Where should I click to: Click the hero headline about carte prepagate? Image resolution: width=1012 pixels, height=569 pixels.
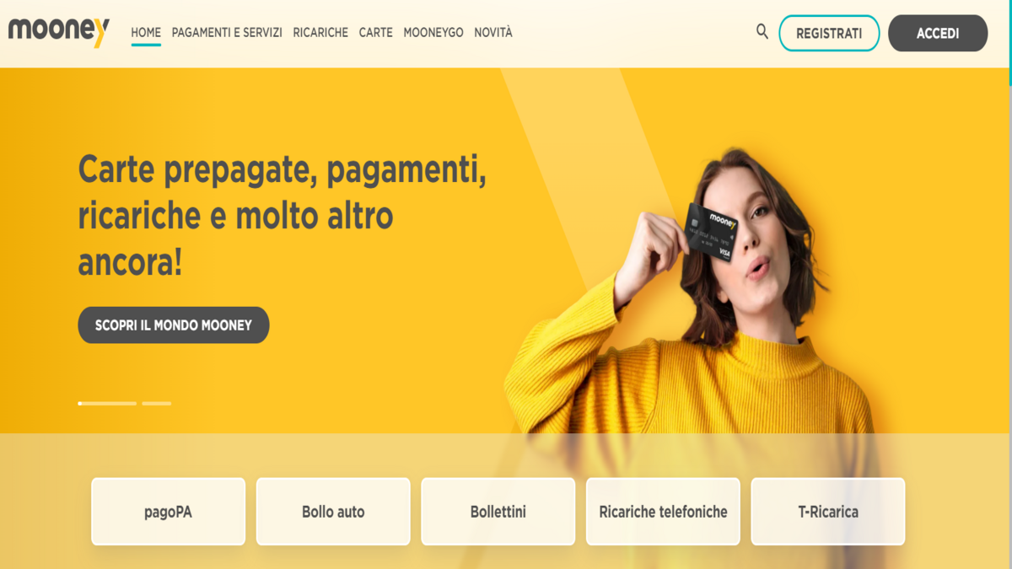[x=283, y=217]
